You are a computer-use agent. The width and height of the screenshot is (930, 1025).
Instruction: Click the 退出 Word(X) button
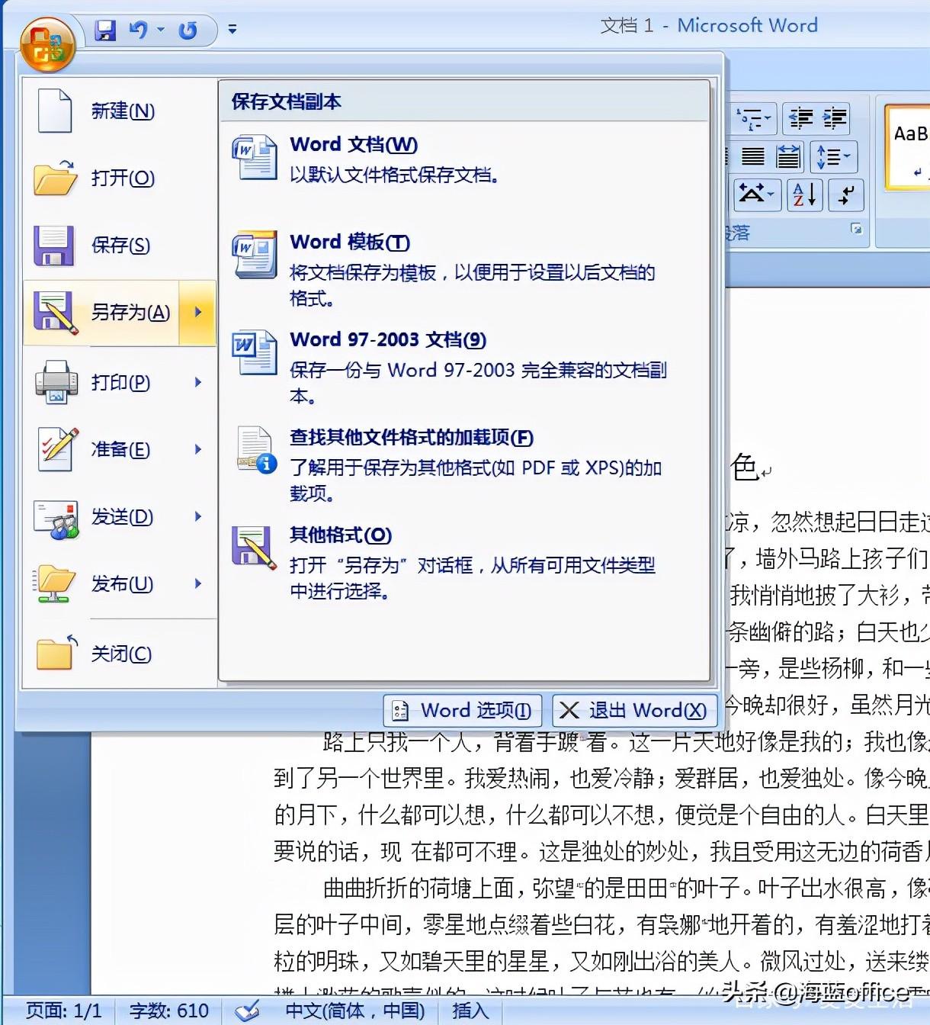point(634,710)
